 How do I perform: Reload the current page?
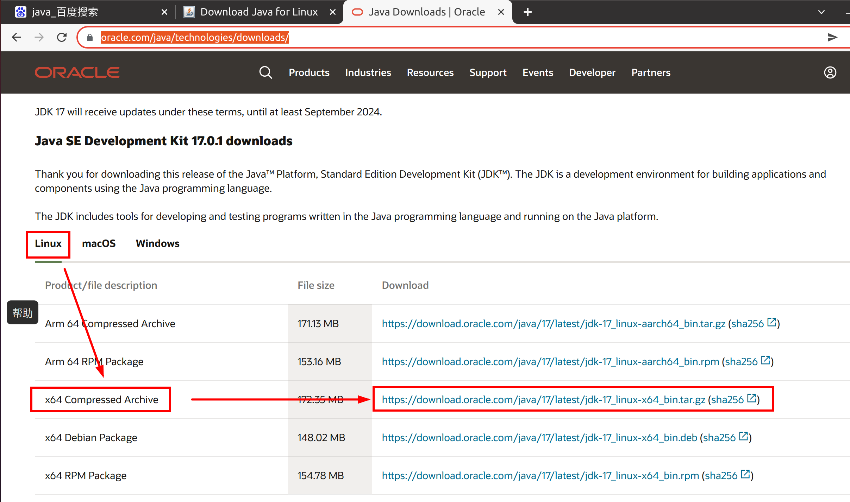62,37
